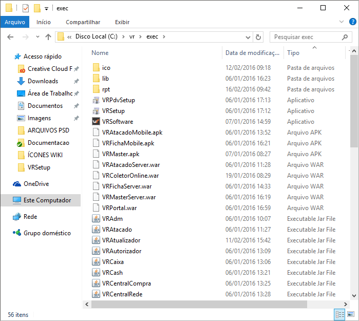Image resolution: width=359 pixels, height=321 pixels.
Task: Click the Pesquisar exec search field
Action: pyautogui.click(x=306, y=37)
